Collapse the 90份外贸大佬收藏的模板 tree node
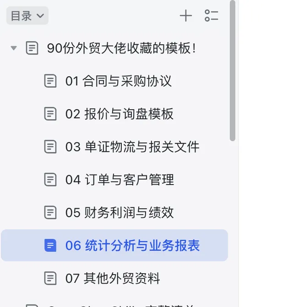This screenshot has width=282, height=307. [x=14, y=48]
